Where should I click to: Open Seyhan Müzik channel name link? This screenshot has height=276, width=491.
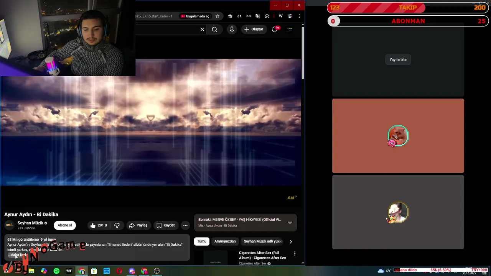30,223
